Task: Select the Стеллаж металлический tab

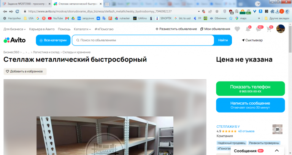Action: pyautogui.click(x=77, y=4)
